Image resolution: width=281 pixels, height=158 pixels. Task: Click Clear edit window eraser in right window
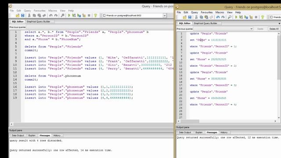[x=211, y=17]
